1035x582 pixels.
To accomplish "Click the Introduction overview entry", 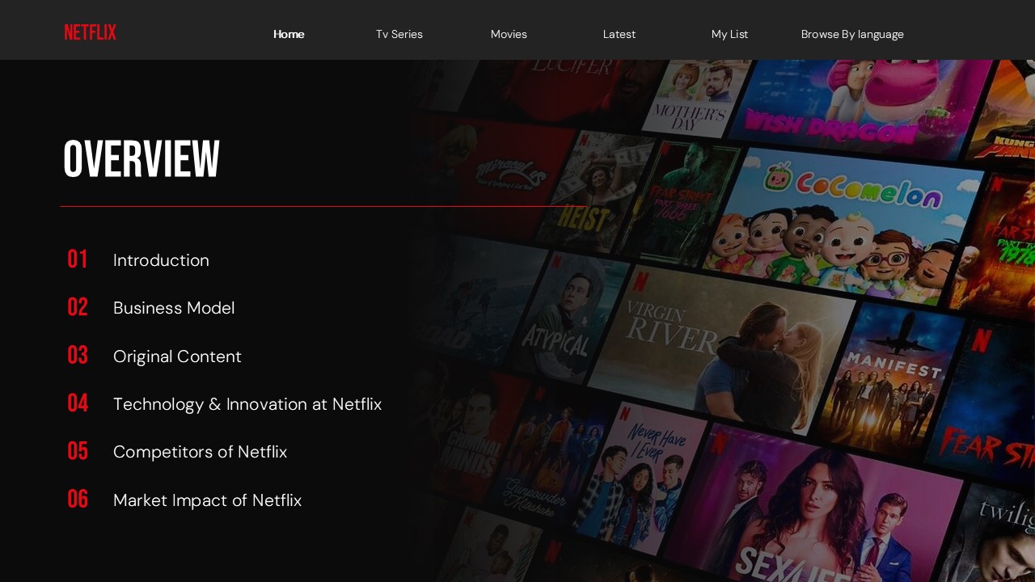I will pos(161,260).
